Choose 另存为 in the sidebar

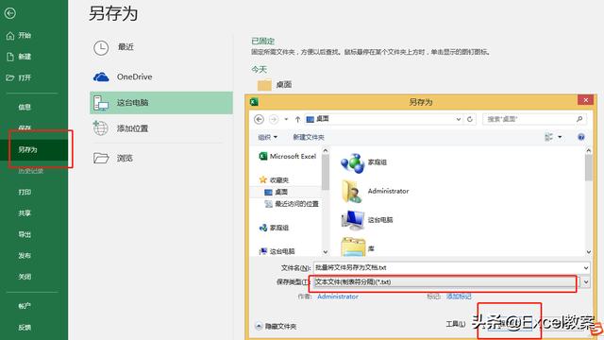click(x=27, y=149)
